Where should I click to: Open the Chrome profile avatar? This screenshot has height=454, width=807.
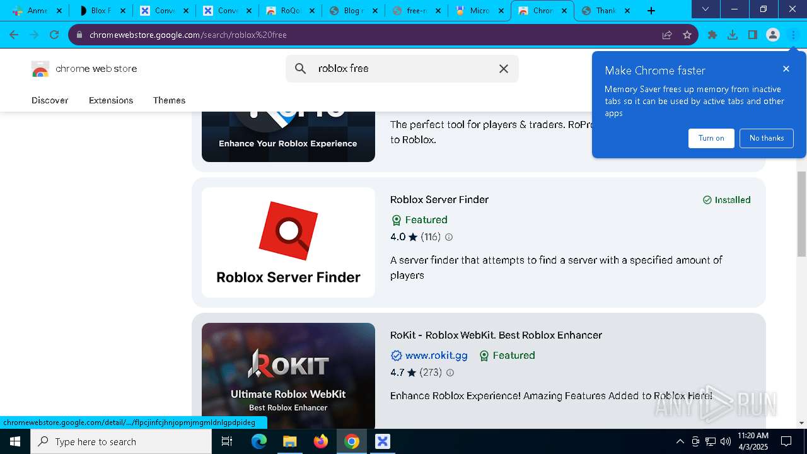coord(773,35)
